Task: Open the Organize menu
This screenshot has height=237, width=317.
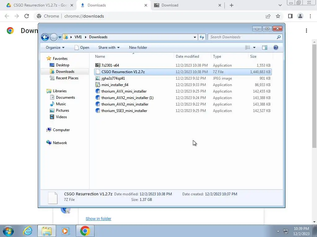Action: point(55,48)
